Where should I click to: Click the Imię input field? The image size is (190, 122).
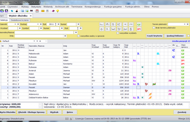click(x=39, y=36)
